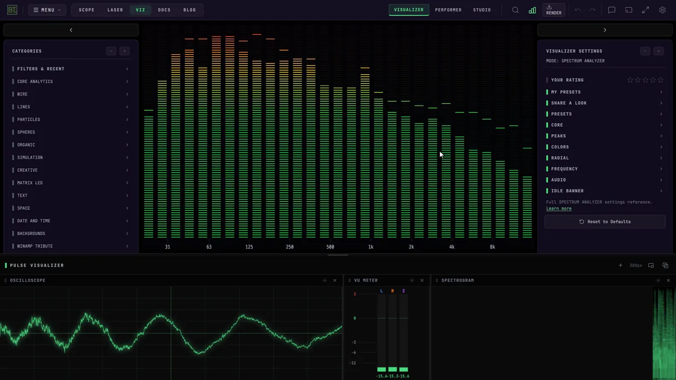Open the Docs tab
The width and height of the screenshot is (676, 380).
point(164,10)
